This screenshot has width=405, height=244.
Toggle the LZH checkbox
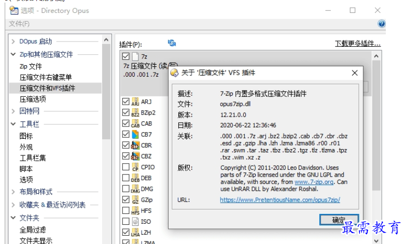point(126,232)
